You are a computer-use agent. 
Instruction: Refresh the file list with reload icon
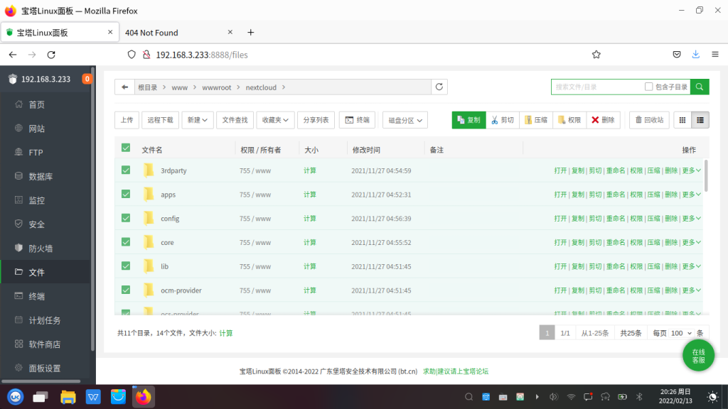coord(440,87)
